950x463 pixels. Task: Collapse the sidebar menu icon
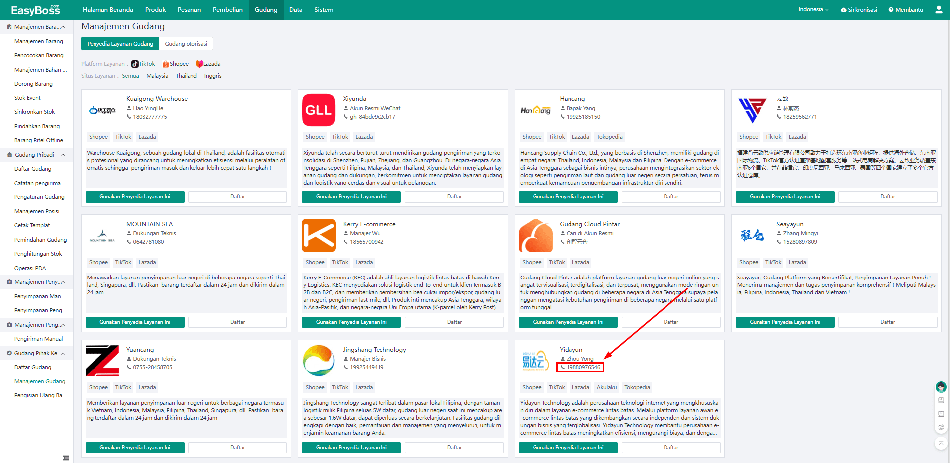[66, 458]
